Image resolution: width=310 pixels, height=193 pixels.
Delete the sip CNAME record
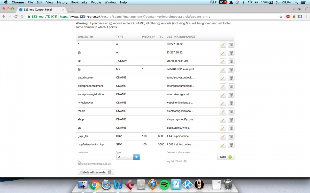[231, 128]
